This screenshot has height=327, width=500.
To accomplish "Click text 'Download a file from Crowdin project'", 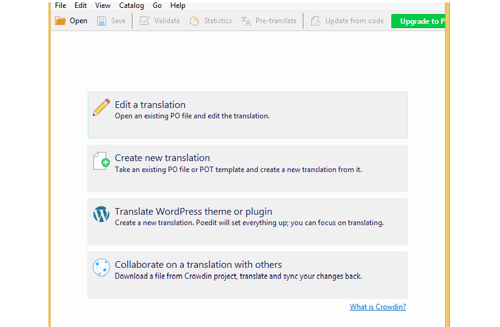I will tap(176, 276).
